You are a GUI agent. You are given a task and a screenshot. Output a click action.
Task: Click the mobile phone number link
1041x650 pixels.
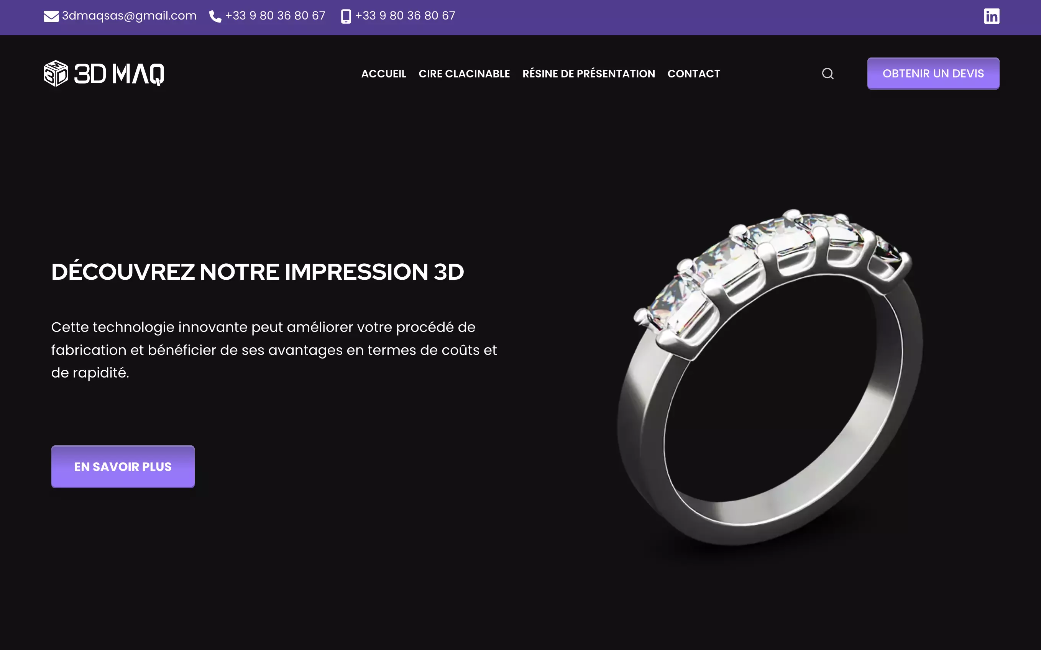click(405, 16)
